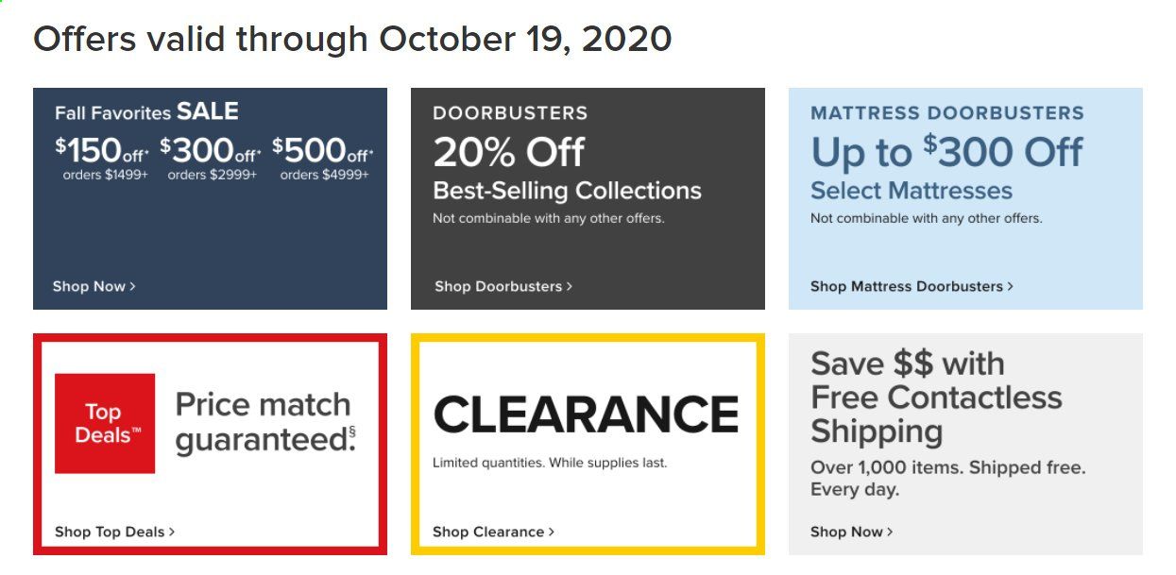
Task: Click the arrow after Shop Top Deals
Action: [172, 532]
